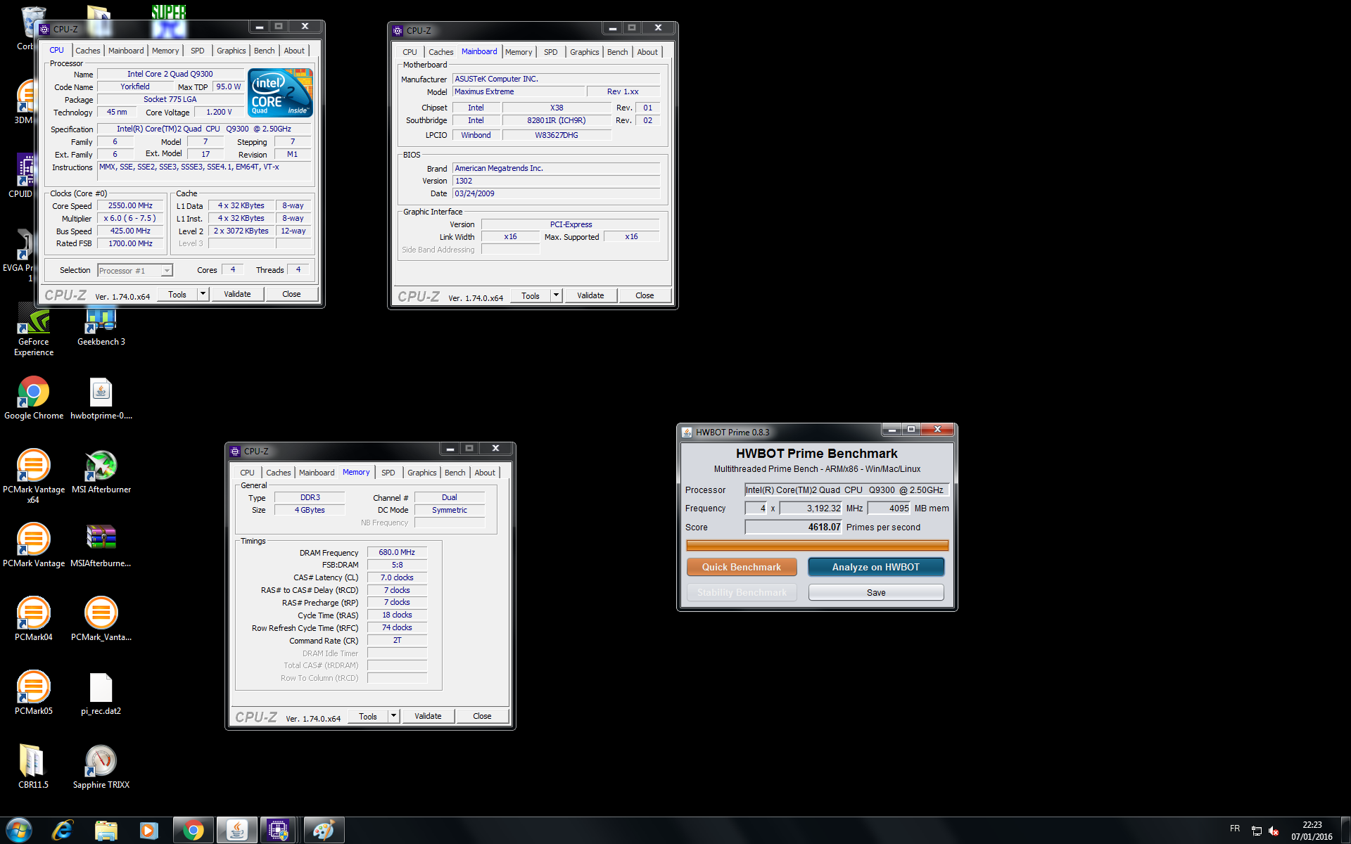Viewport: 1351px width, 844px height.
Task: Open the Windows Start menu
Action: click(x=19, y=831)
